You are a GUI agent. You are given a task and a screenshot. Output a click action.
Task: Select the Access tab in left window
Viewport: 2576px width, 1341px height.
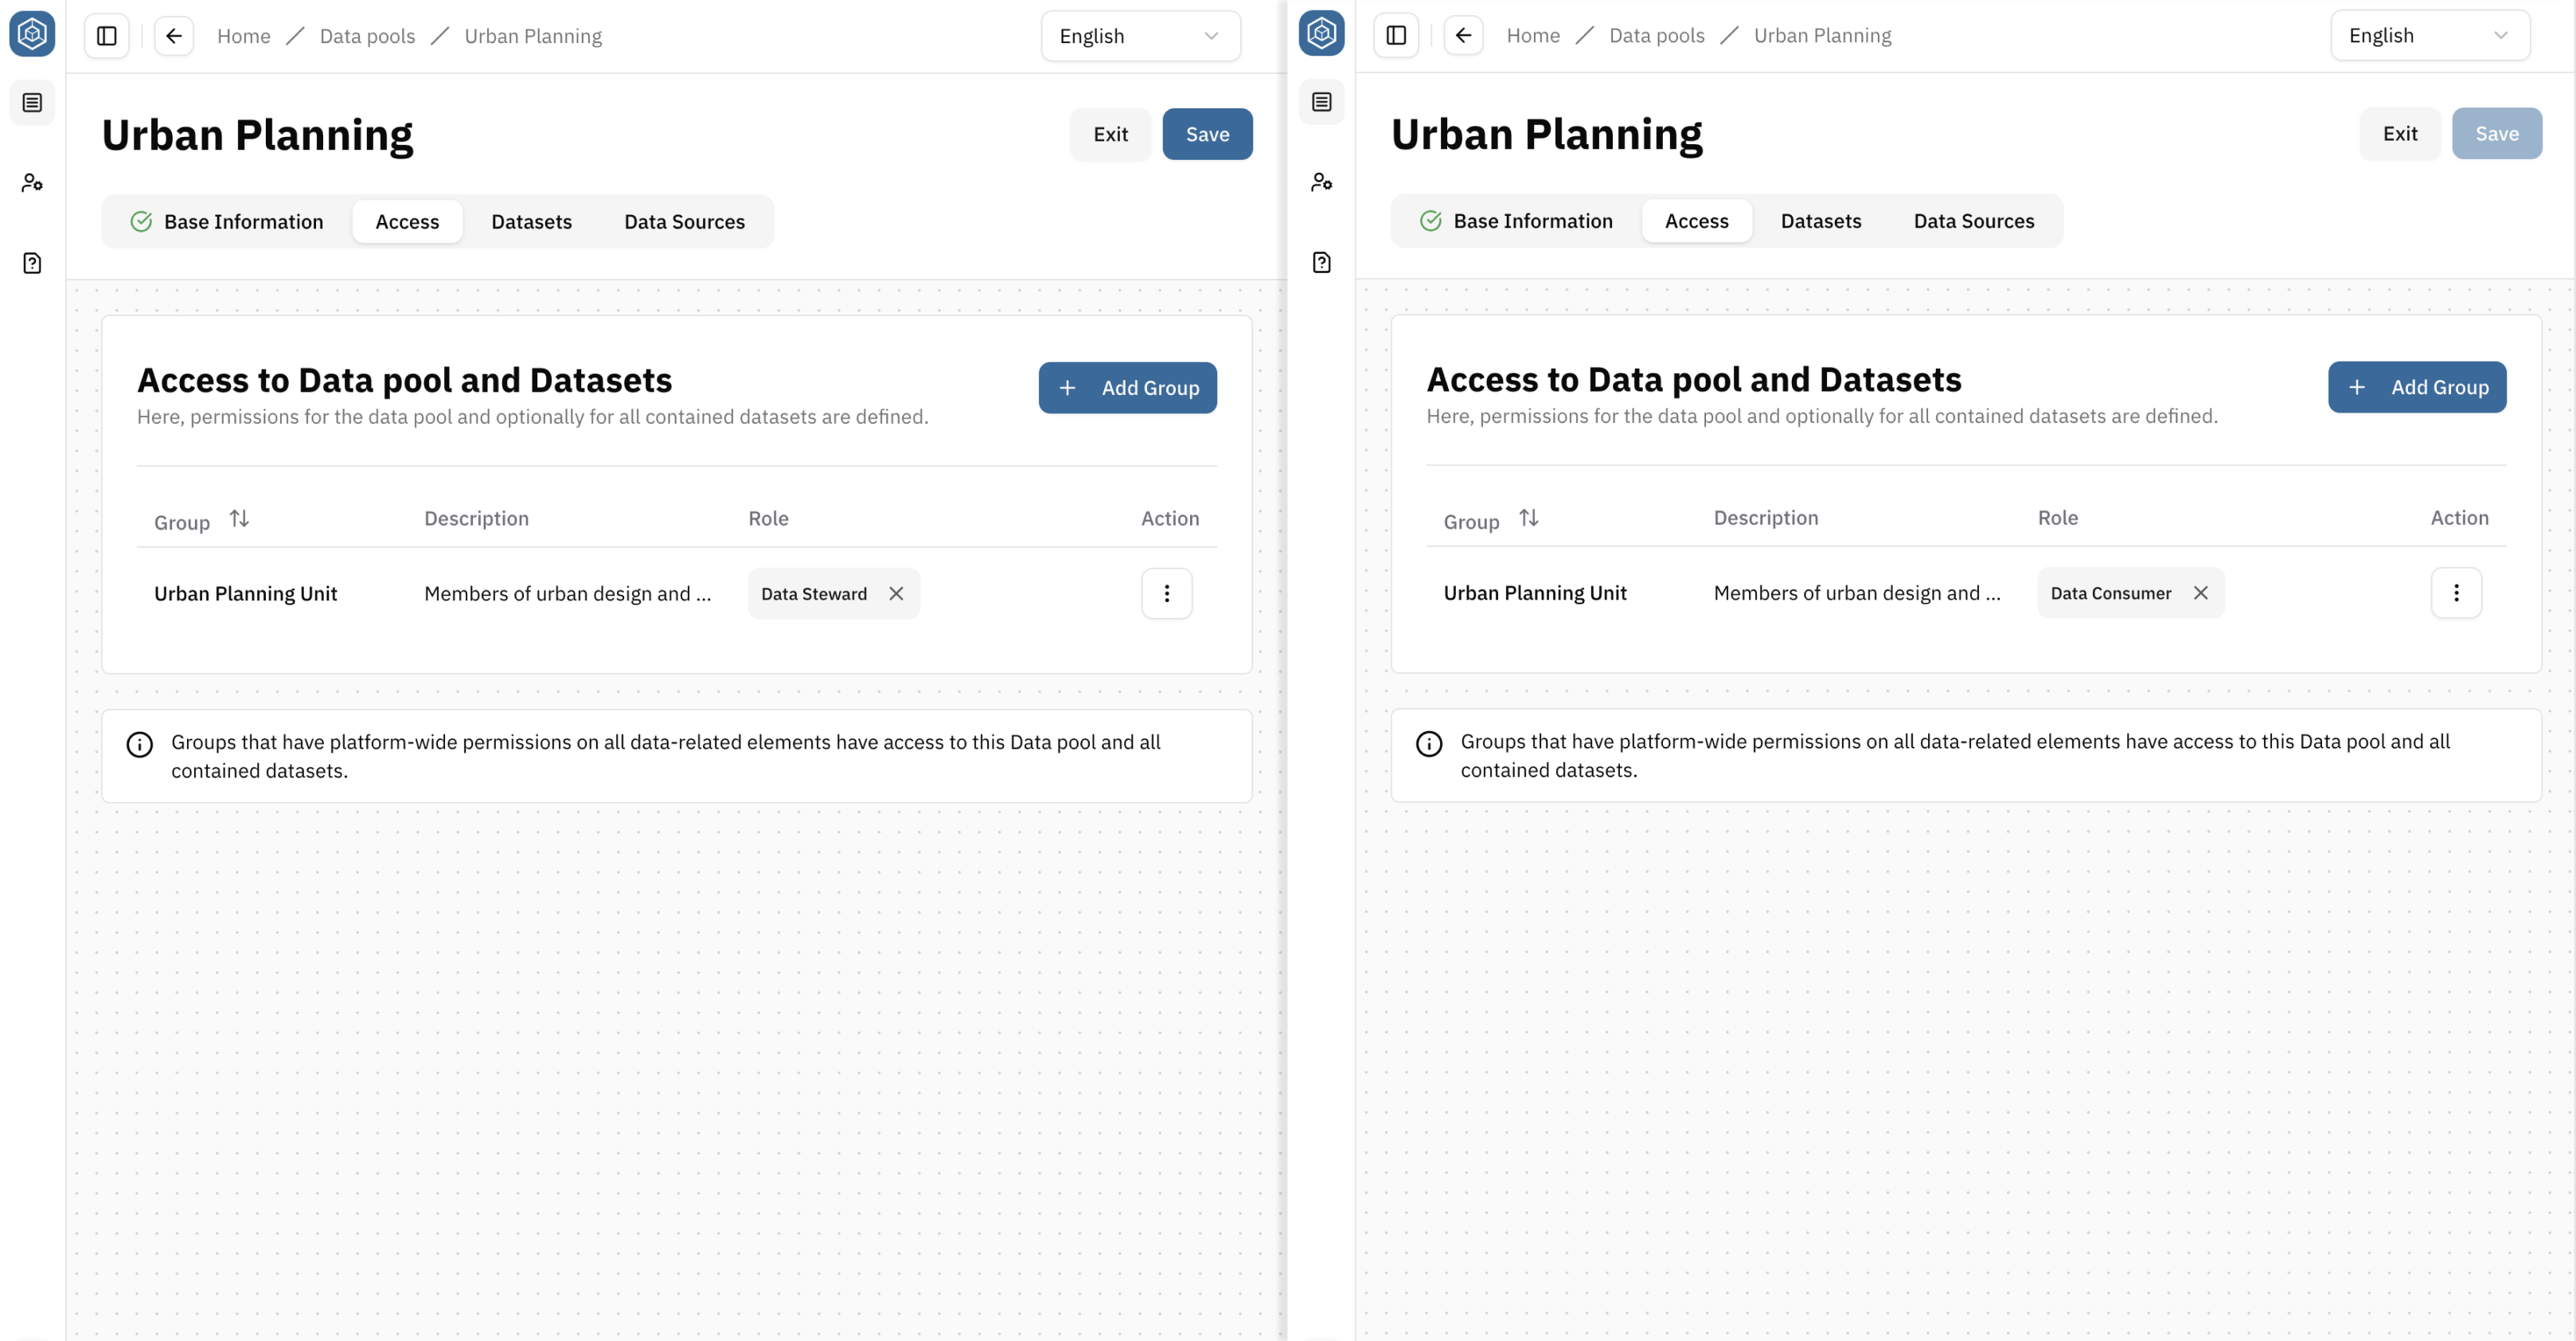coord(407,222)
